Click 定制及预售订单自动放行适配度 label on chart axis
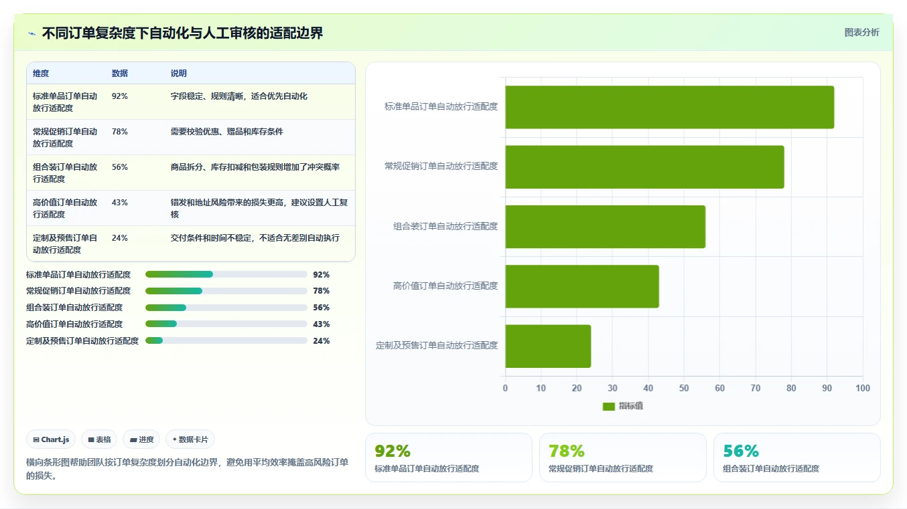Screen dimensions: 907x509 click(437, 346)
